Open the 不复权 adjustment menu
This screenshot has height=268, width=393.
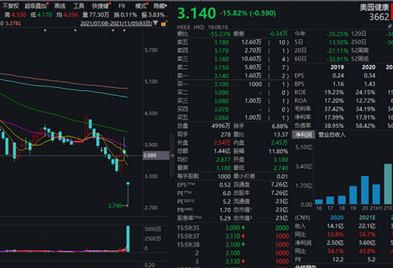coord(10,6)
